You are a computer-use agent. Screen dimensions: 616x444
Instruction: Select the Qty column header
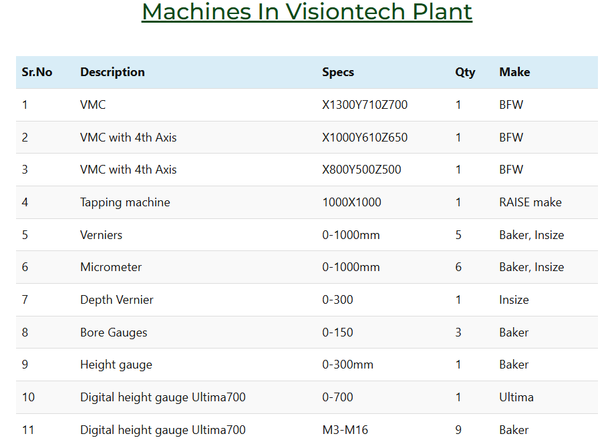(465, 72)
